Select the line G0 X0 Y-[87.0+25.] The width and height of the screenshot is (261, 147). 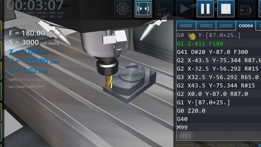(219, 35)
